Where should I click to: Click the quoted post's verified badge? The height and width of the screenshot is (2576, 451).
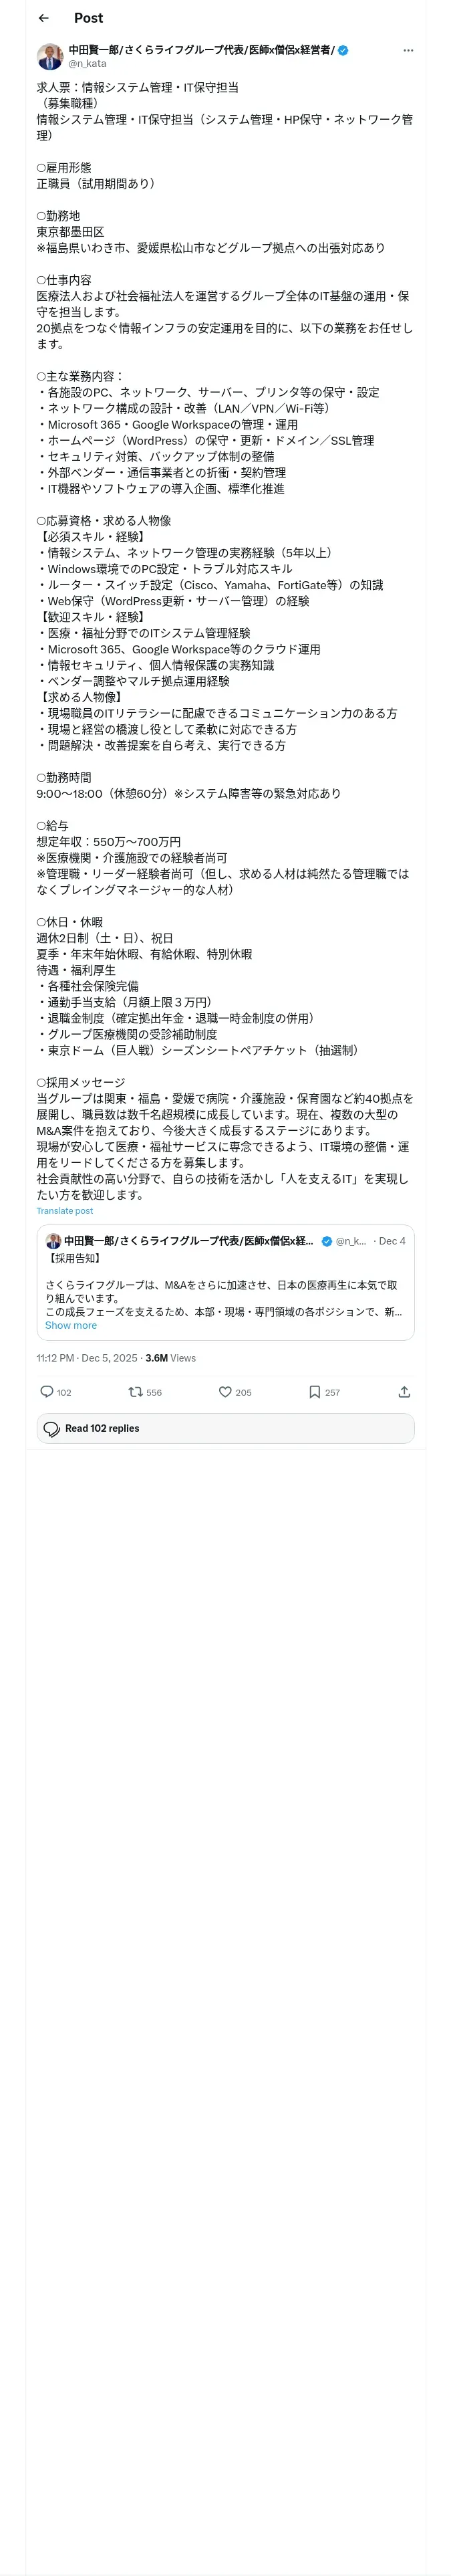[326, 1241]
